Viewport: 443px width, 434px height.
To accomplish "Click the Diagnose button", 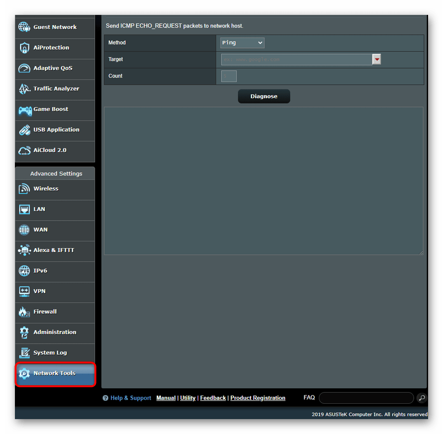I will point(264,96).
